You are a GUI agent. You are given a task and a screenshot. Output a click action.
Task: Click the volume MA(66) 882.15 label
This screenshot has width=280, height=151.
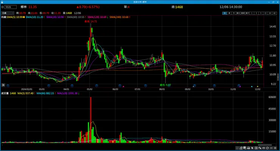point(45,93)
